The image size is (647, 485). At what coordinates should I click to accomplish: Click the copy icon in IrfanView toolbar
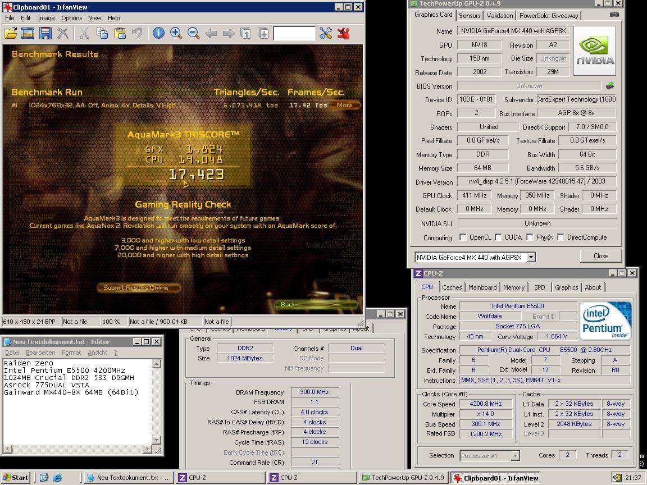(x=102, y=33)
